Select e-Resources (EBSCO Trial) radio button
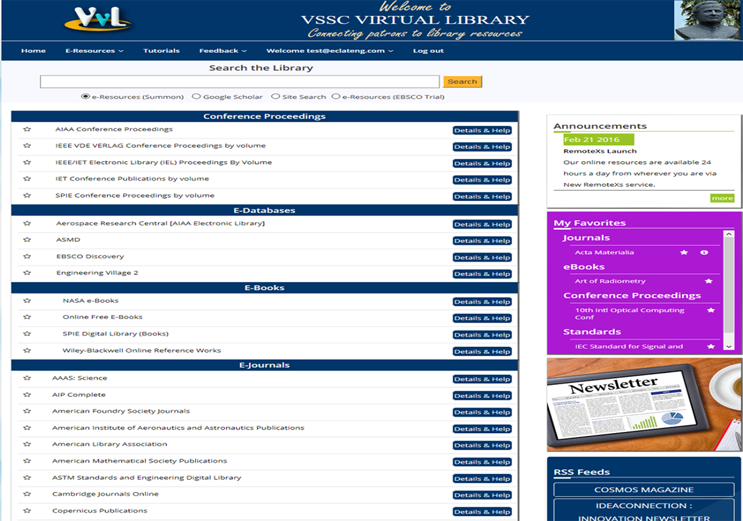This screenshot has height=521, width=743. [x=336, y=96]
